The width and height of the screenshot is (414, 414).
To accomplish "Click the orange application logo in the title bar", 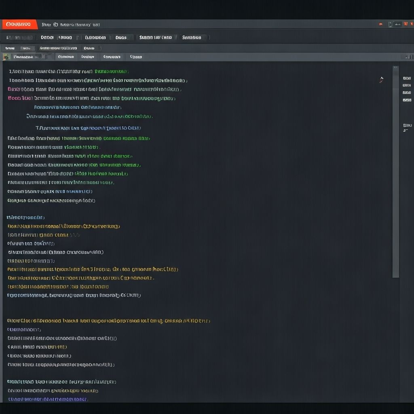I will click(18, 24).
